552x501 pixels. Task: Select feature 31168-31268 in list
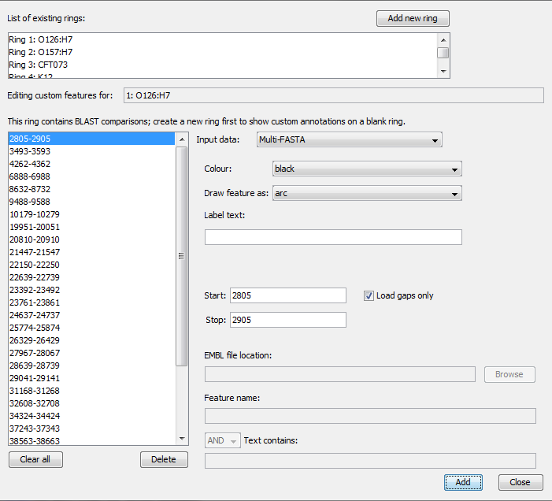(91, 391)
